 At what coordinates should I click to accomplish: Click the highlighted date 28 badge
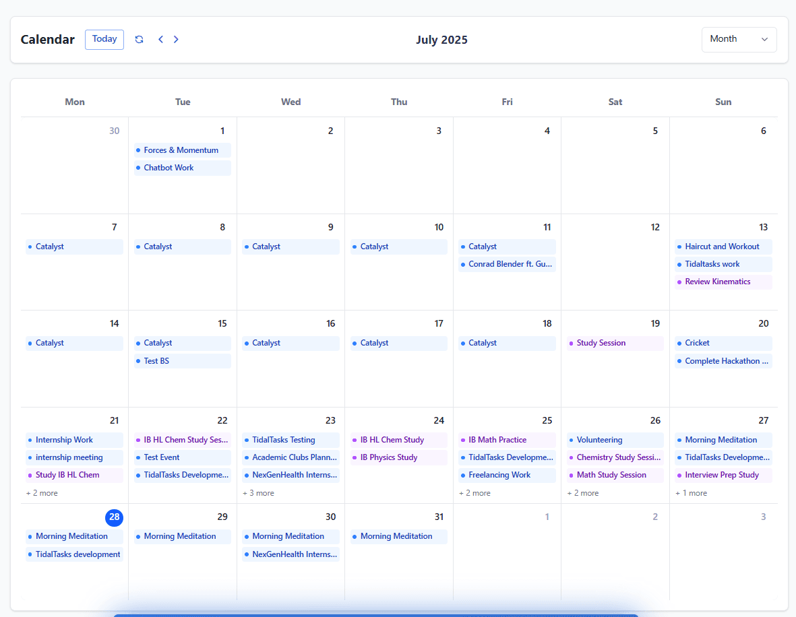[114, 517]
